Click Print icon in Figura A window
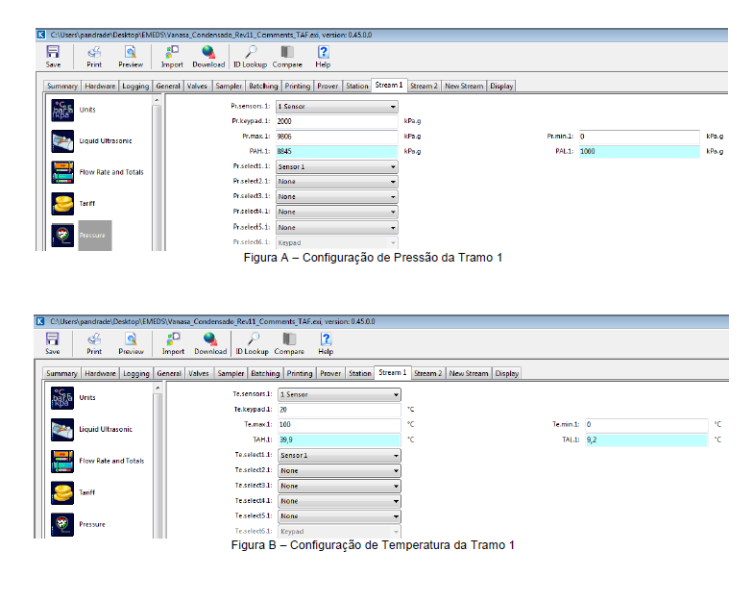Screen dimensions: 753x602 [94, 52]
